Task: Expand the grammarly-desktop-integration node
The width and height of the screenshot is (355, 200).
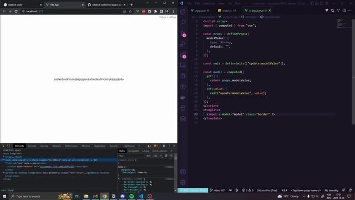Action: pyautogui.click(x=4, y=173)
